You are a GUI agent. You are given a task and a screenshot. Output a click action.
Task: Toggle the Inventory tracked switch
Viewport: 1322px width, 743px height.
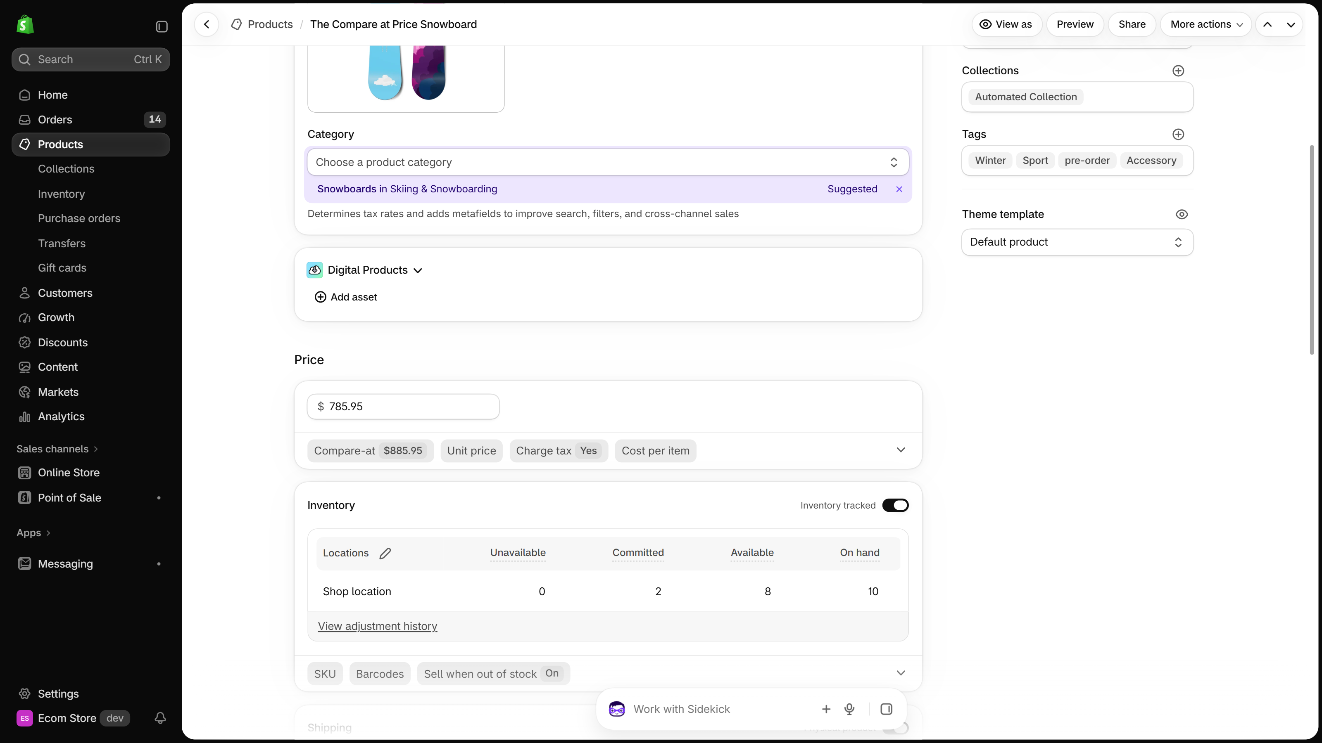pyautogui.click(x=895, y=506)
